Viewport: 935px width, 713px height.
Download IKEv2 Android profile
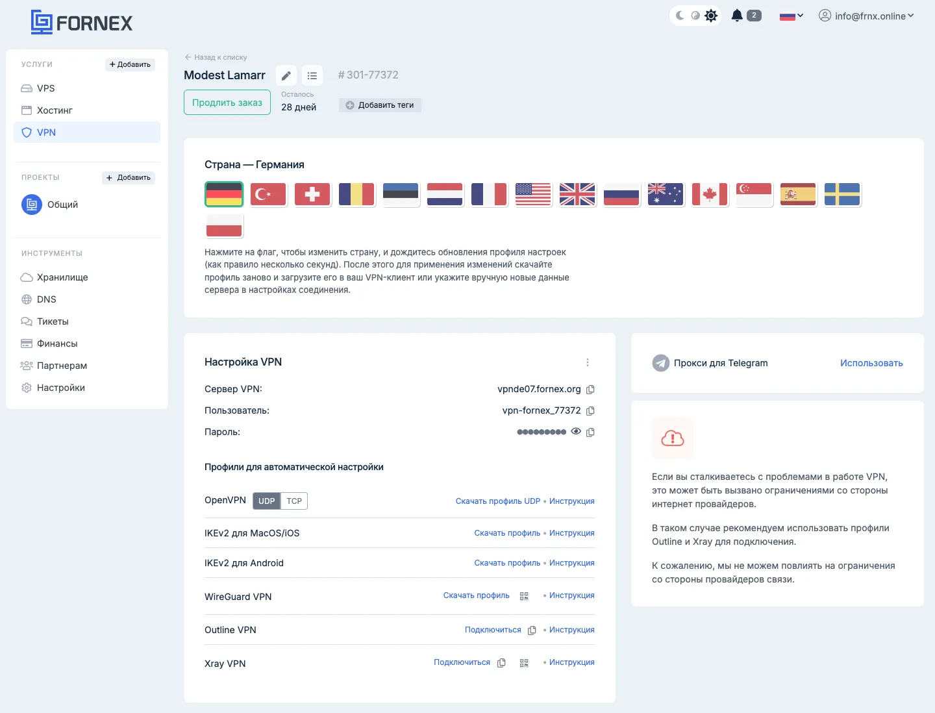click(x=507, y=563)
